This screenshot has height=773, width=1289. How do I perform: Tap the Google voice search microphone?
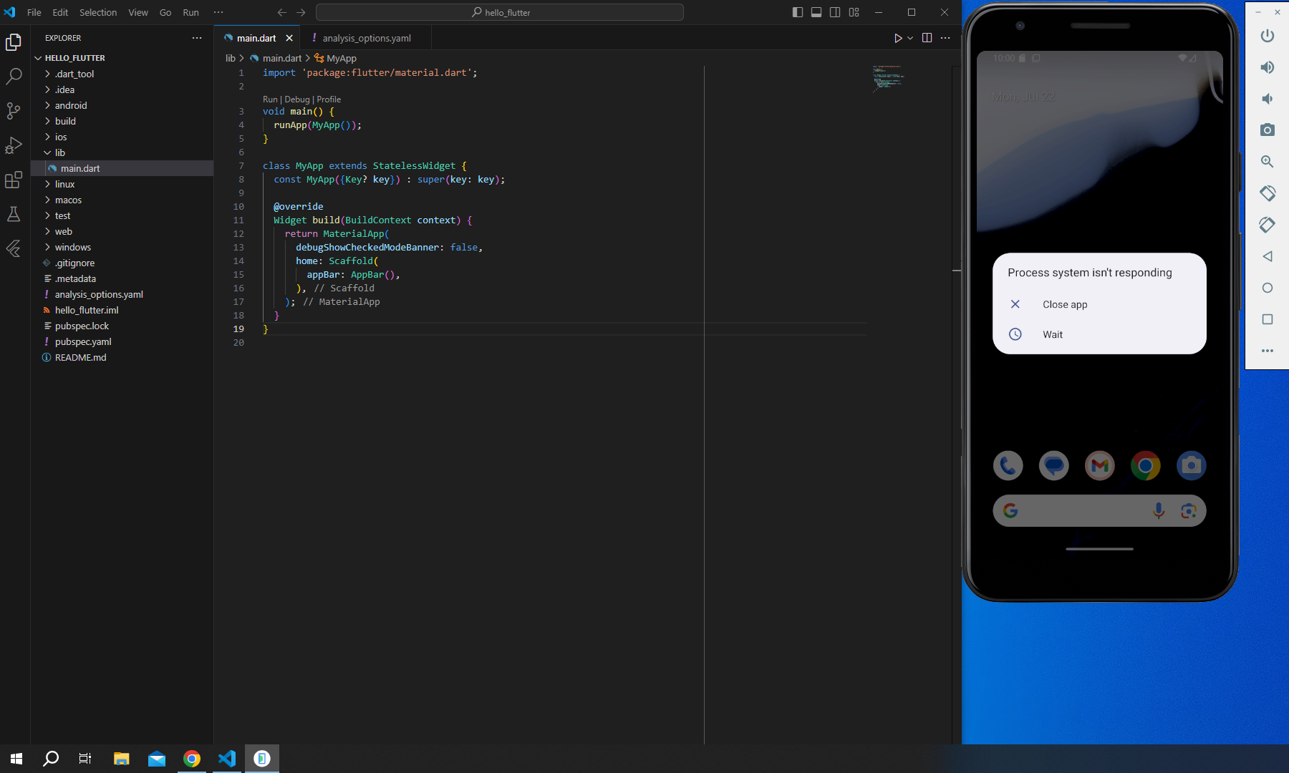tap(1159, 511)
